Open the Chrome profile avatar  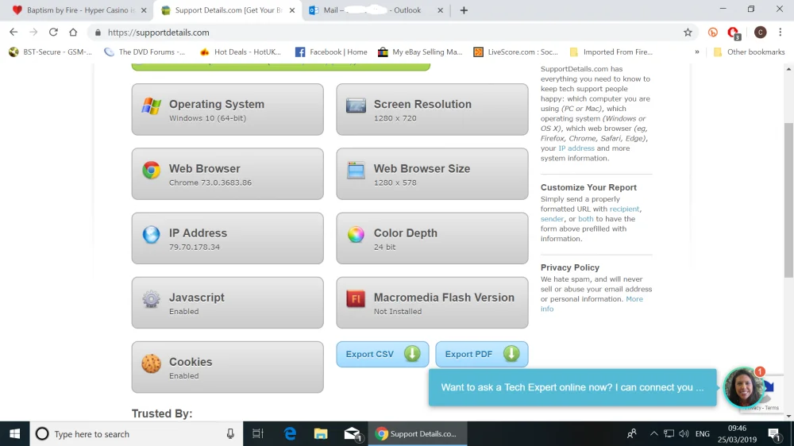pyautogui.click(x=760, y=33)
